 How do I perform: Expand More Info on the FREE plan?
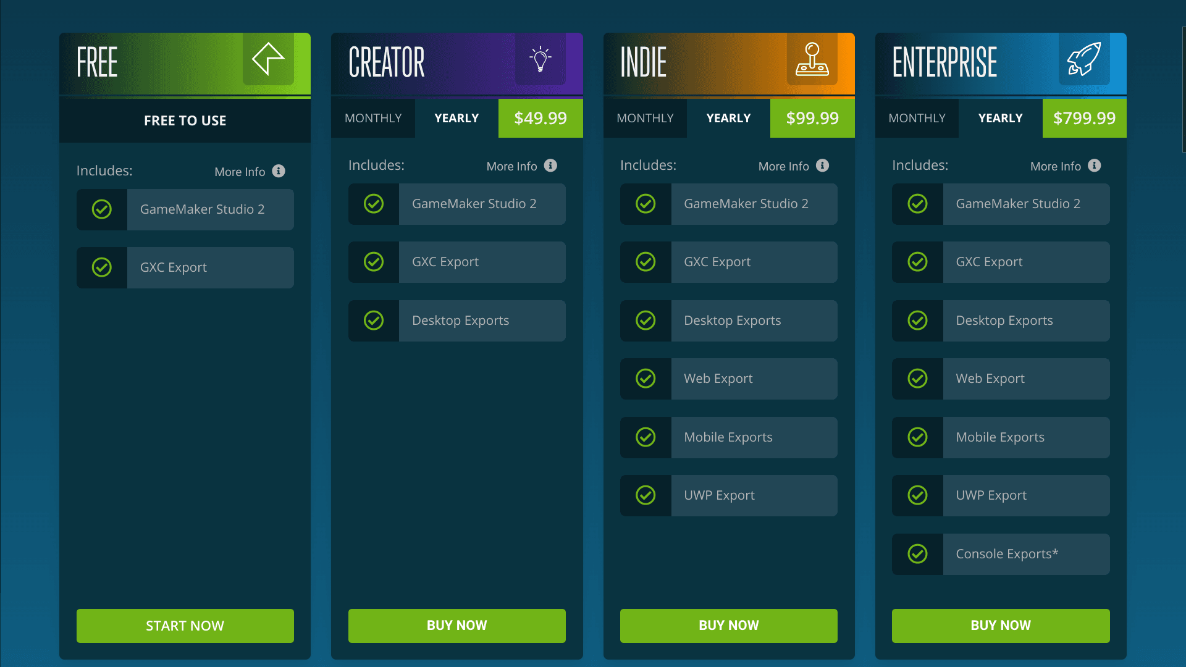(250, 172)
